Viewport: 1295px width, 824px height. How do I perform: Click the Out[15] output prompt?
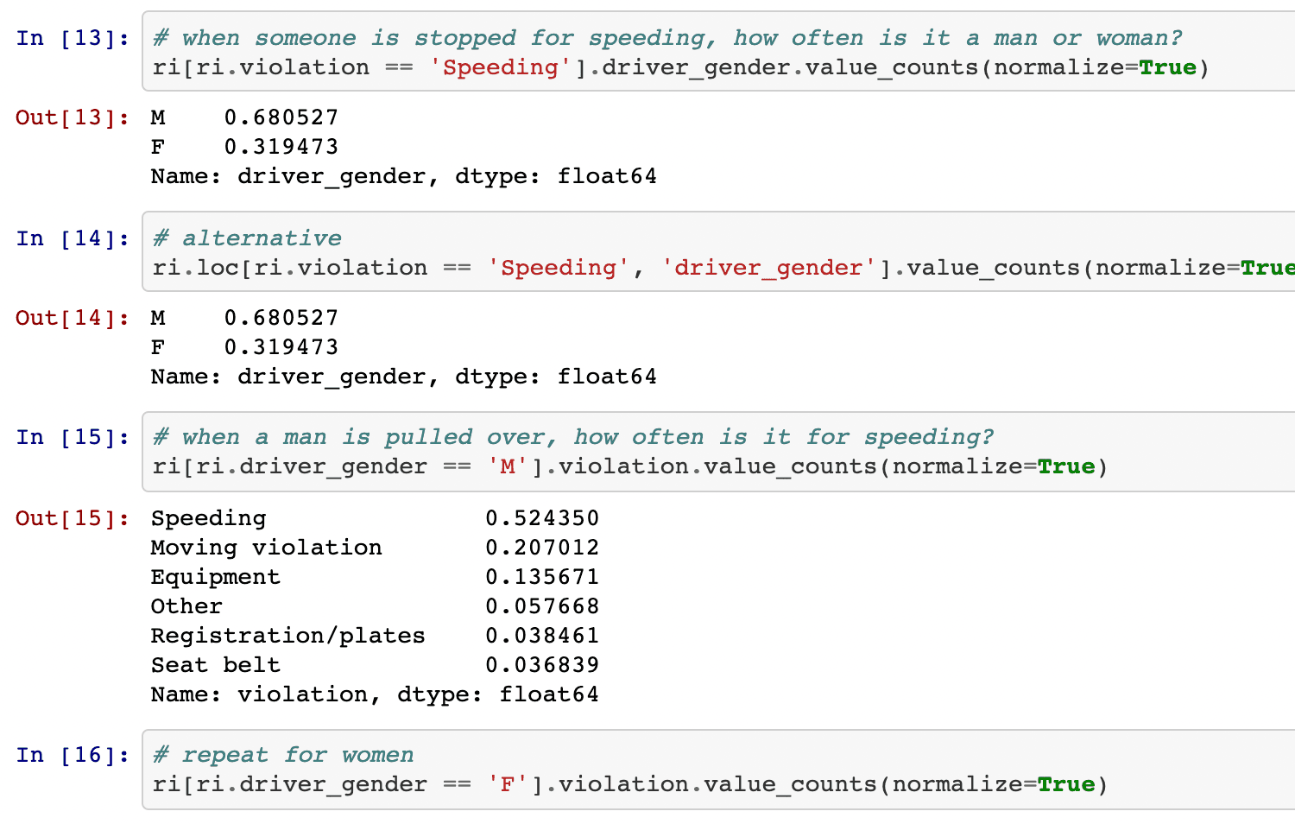click(73, 518)
